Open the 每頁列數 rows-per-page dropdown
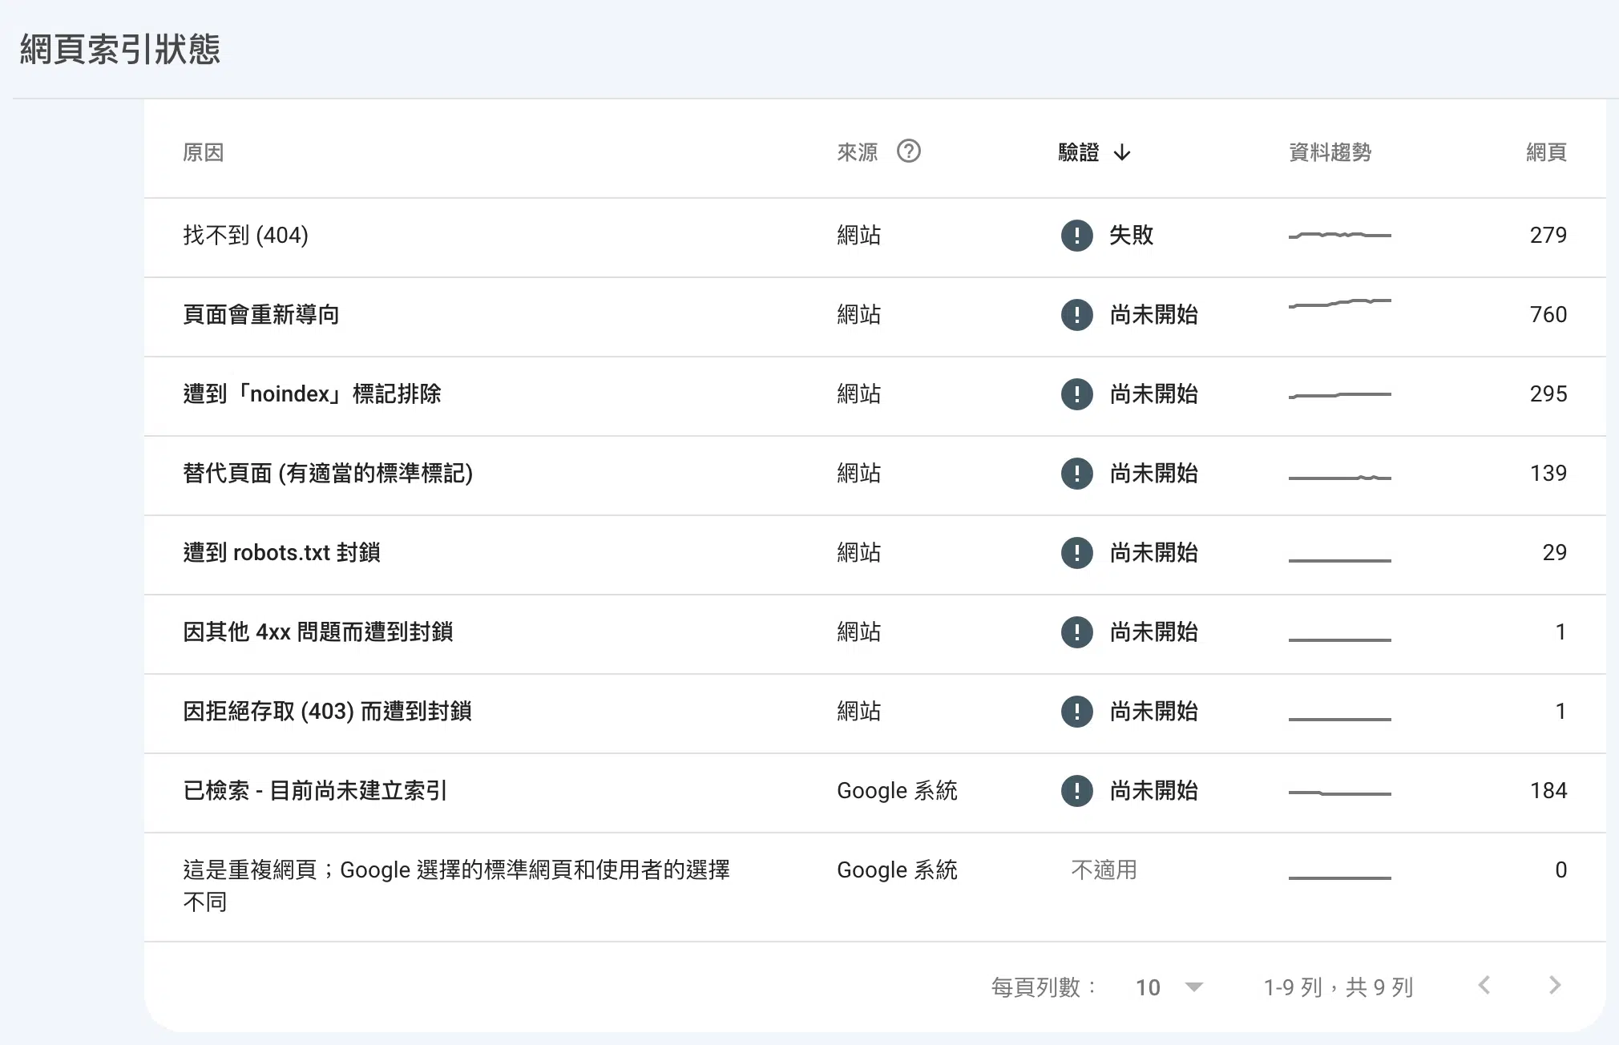 coord(1169,987)
